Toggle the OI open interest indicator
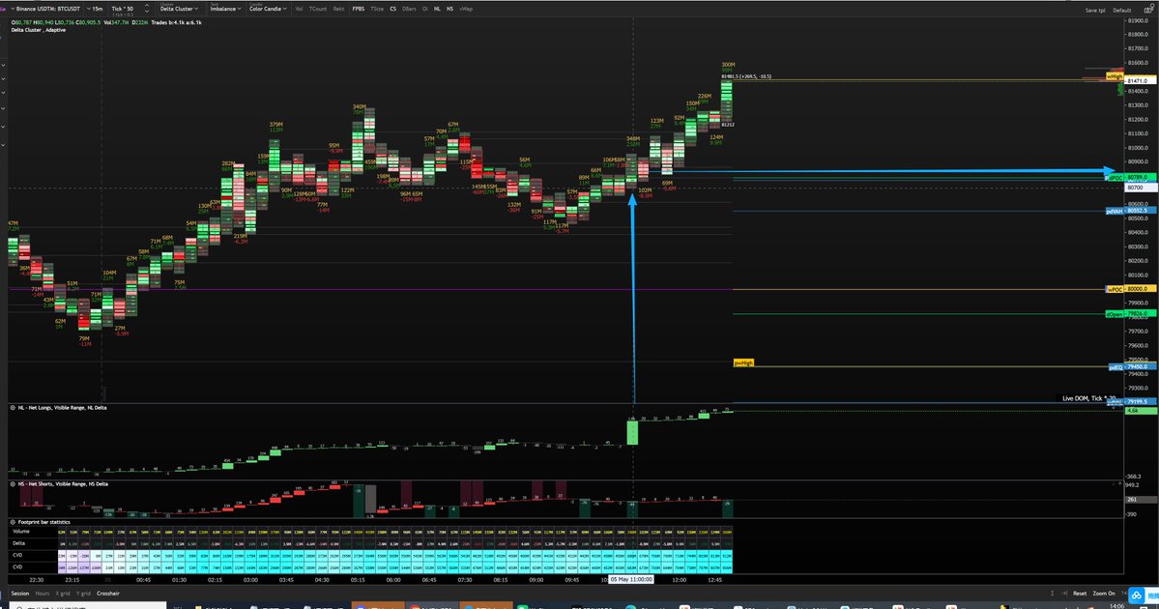Screen dimensions: 1159x609 (x=425, y=9)
